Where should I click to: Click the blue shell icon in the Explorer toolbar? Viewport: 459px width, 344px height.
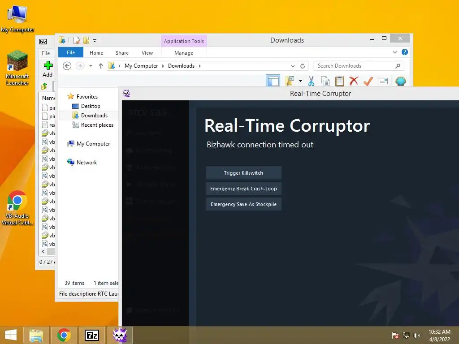tap(400, 81)
